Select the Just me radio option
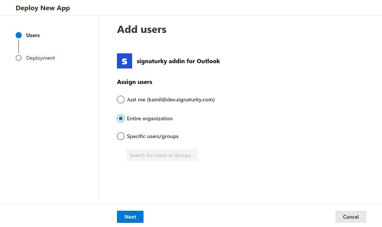The height and width of the screenshot is (227, 382). pyautogui.click(x=121, y=100)
